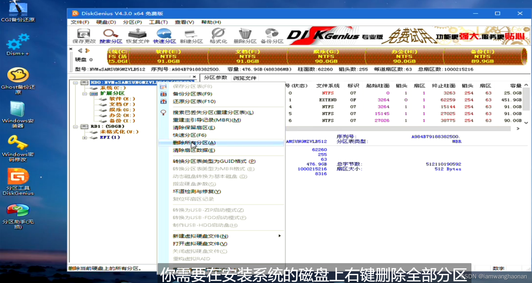Click the 容量 column header

(x=516, y=86)
